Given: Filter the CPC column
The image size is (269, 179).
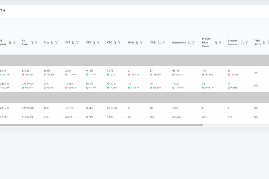Looking at the screenshot, I should (119, 42).
